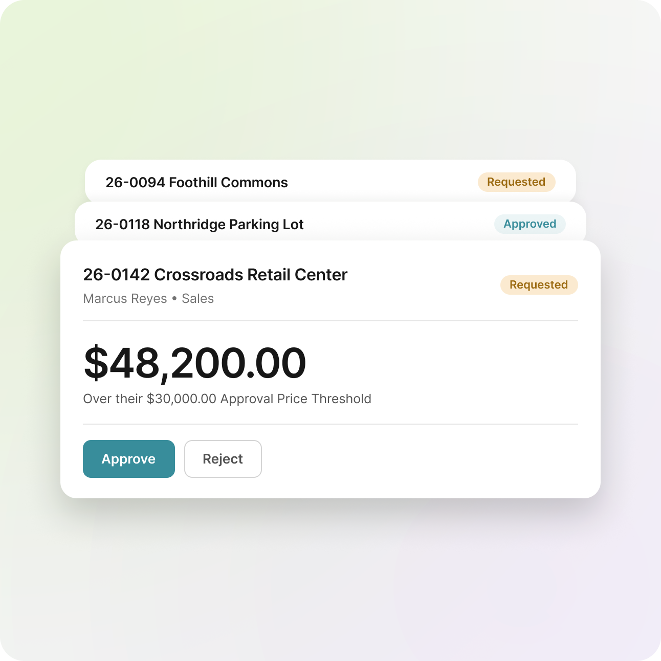Image resolution: width=661 pixels, height=661 pixels.
Task: Click bullet separator between Reyes and Sales
Action: click(x=174, y=299)
